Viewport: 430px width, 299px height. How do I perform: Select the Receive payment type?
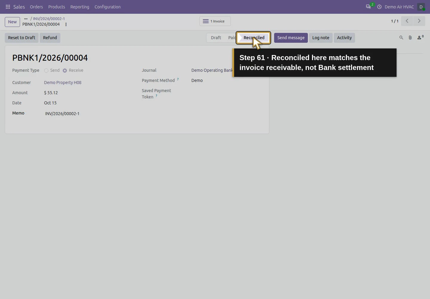[65, 71]
